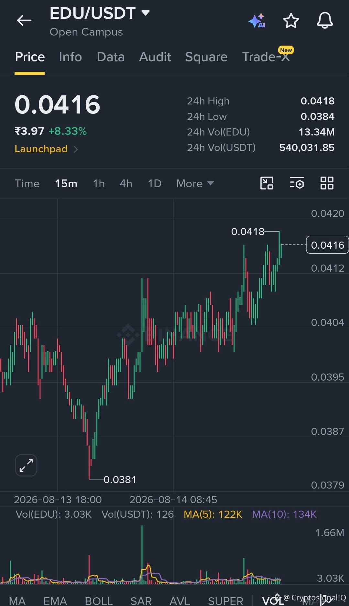Add EDU/USDT to favorites with star
This screenshot has width=349, height=606.
pyautogui.click(x=291, y=21)
